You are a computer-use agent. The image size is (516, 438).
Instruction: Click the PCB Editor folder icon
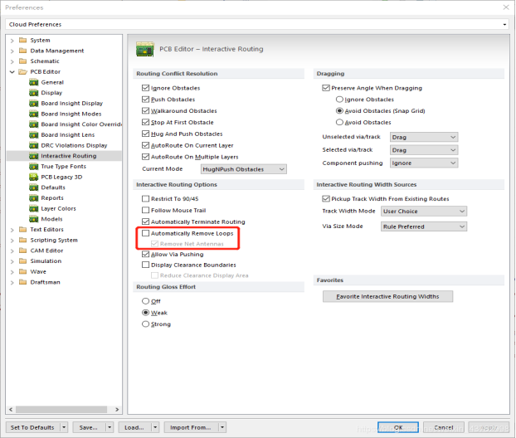coord(23,72)
